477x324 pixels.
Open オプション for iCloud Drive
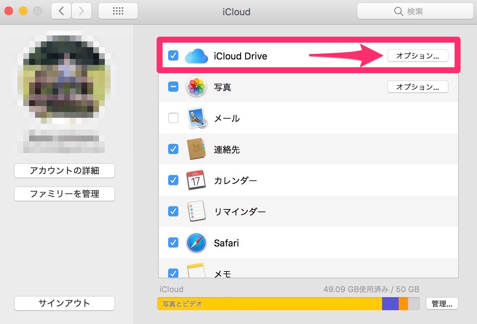point(418,56)
